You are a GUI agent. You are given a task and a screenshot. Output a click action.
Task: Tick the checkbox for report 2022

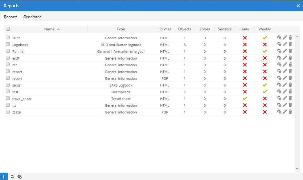pyautogui.click(x=8, y=38)
